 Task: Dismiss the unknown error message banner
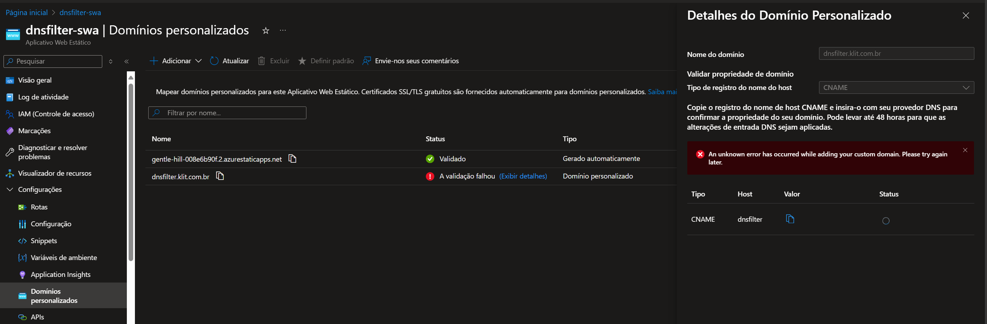(965, 150)
